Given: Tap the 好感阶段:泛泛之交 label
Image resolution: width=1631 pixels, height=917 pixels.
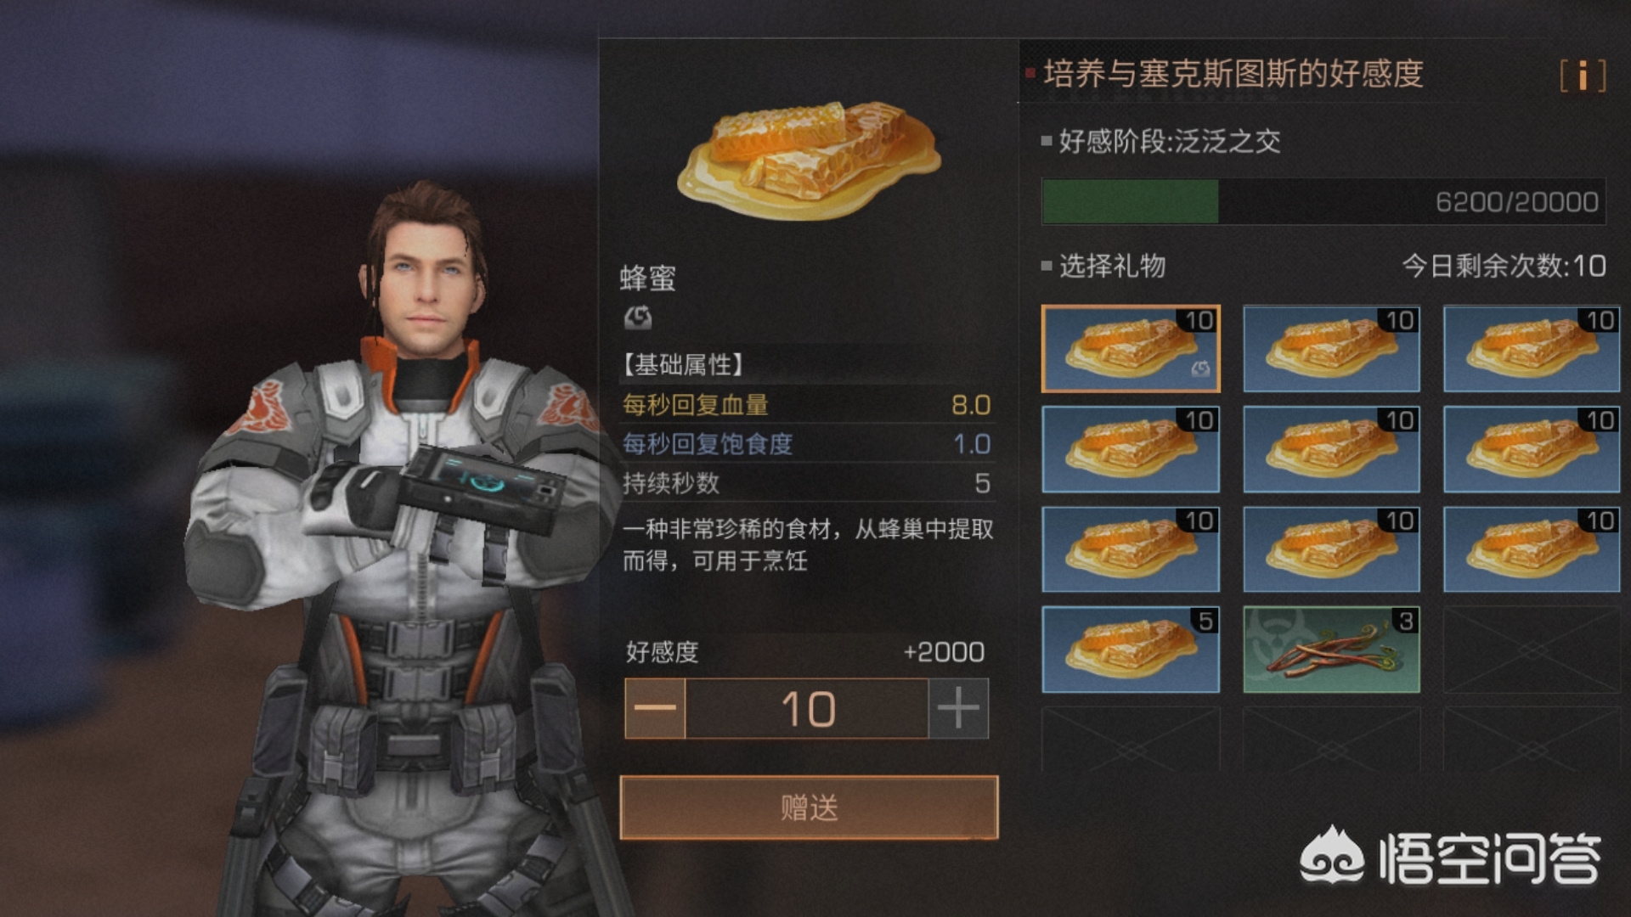Looking at the screenshot, I should (x=1169, y=141).
